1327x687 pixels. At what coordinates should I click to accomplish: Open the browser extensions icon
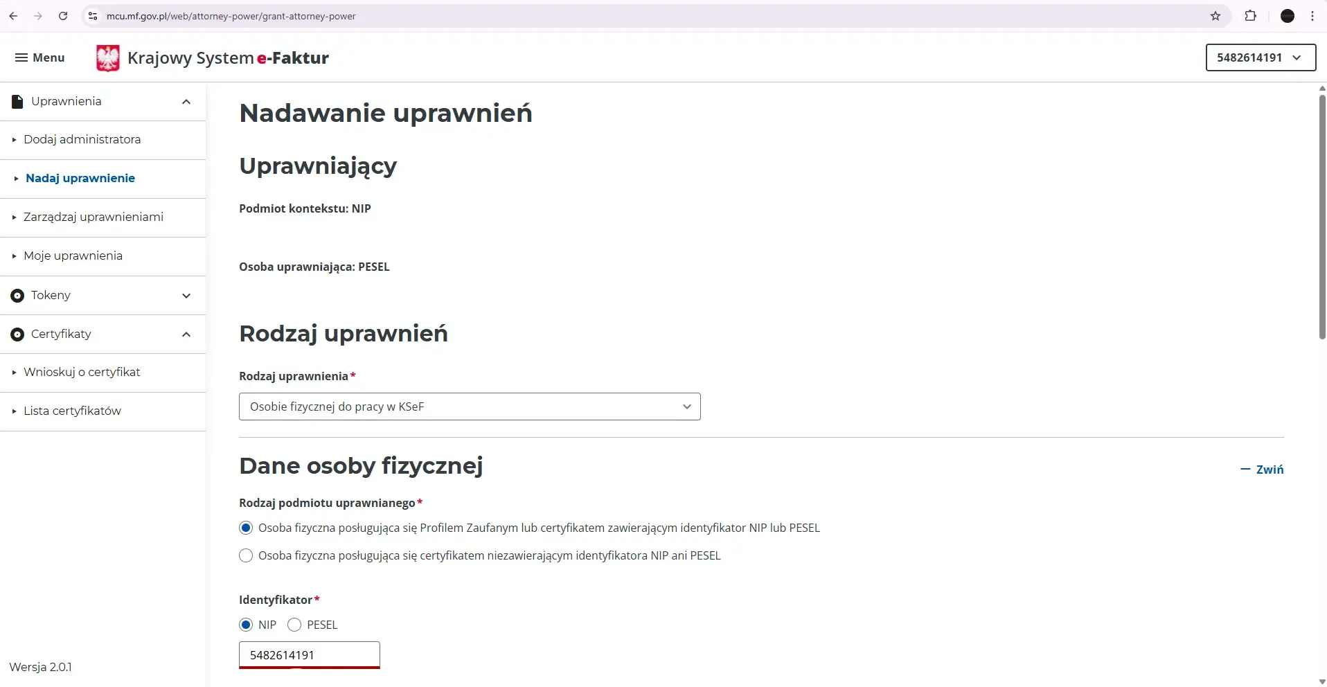click(x=1251, y=16)
